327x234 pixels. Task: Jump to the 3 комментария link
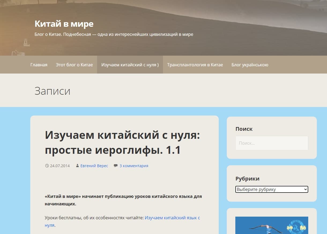134,166
